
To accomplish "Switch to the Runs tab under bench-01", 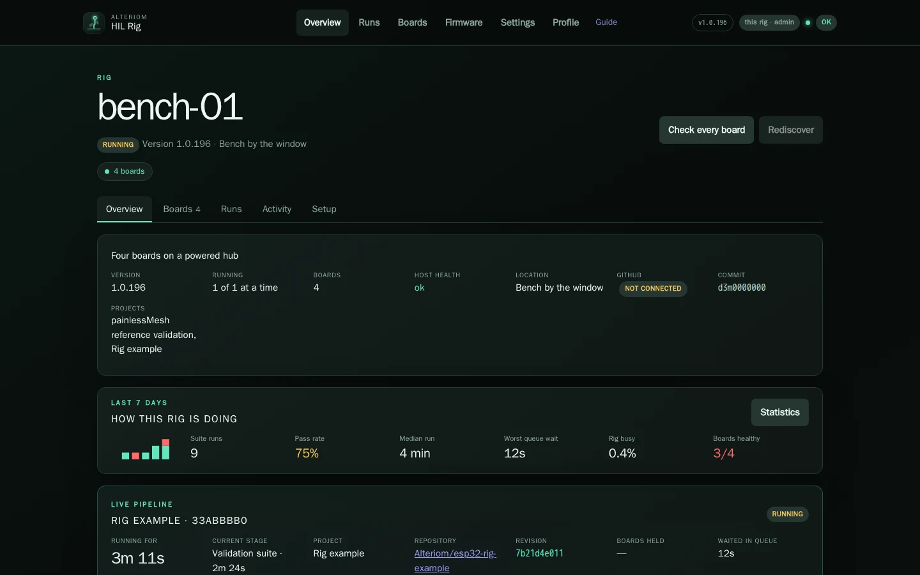I will [231, 209].
